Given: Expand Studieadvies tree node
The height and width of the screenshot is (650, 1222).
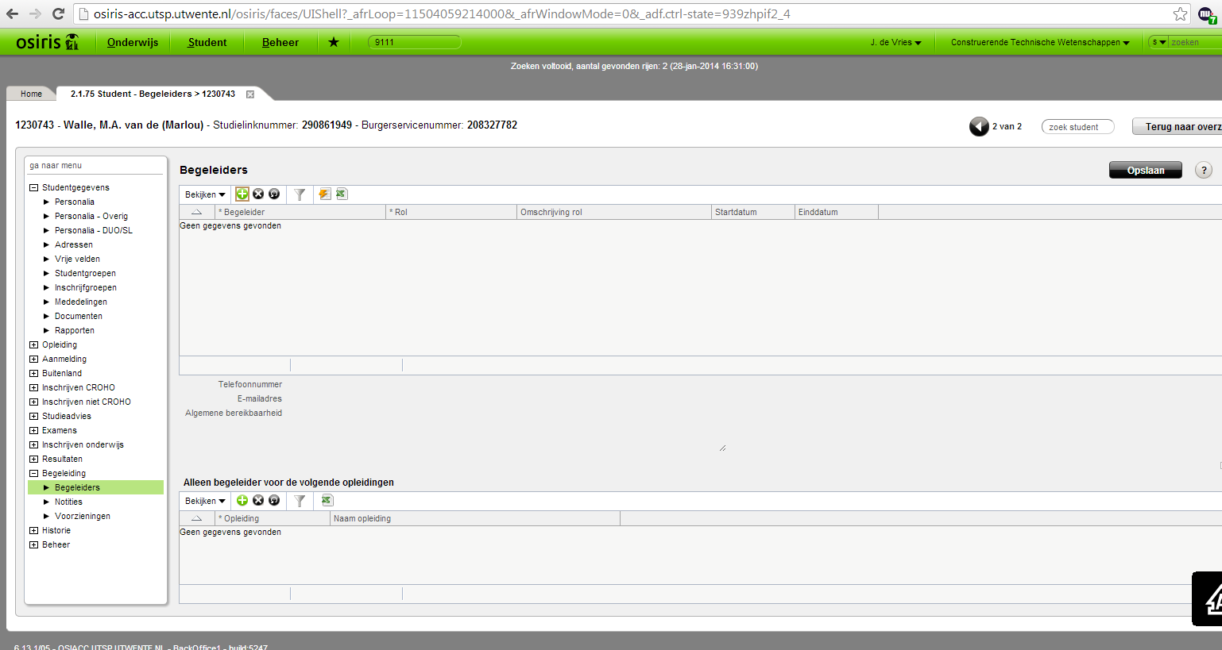Looking at the screenshot, I should coord(33,417).
